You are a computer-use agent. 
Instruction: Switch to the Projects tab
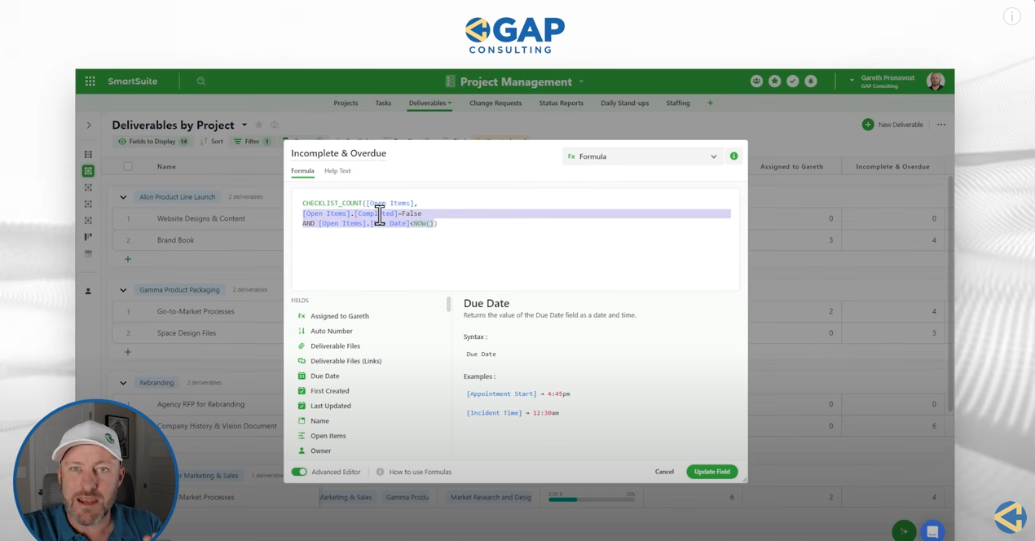click(x=346, y=103)
